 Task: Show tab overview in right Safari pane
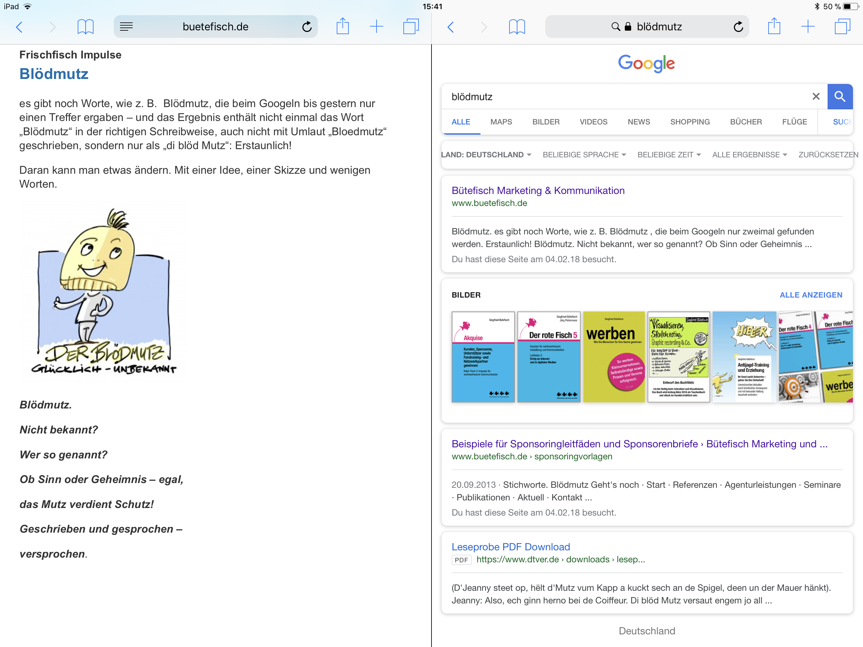point(842,27)
